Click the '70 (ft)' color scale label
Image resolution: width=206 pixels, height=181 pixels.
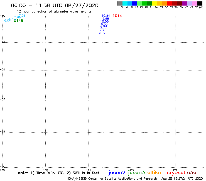[199, 8]
